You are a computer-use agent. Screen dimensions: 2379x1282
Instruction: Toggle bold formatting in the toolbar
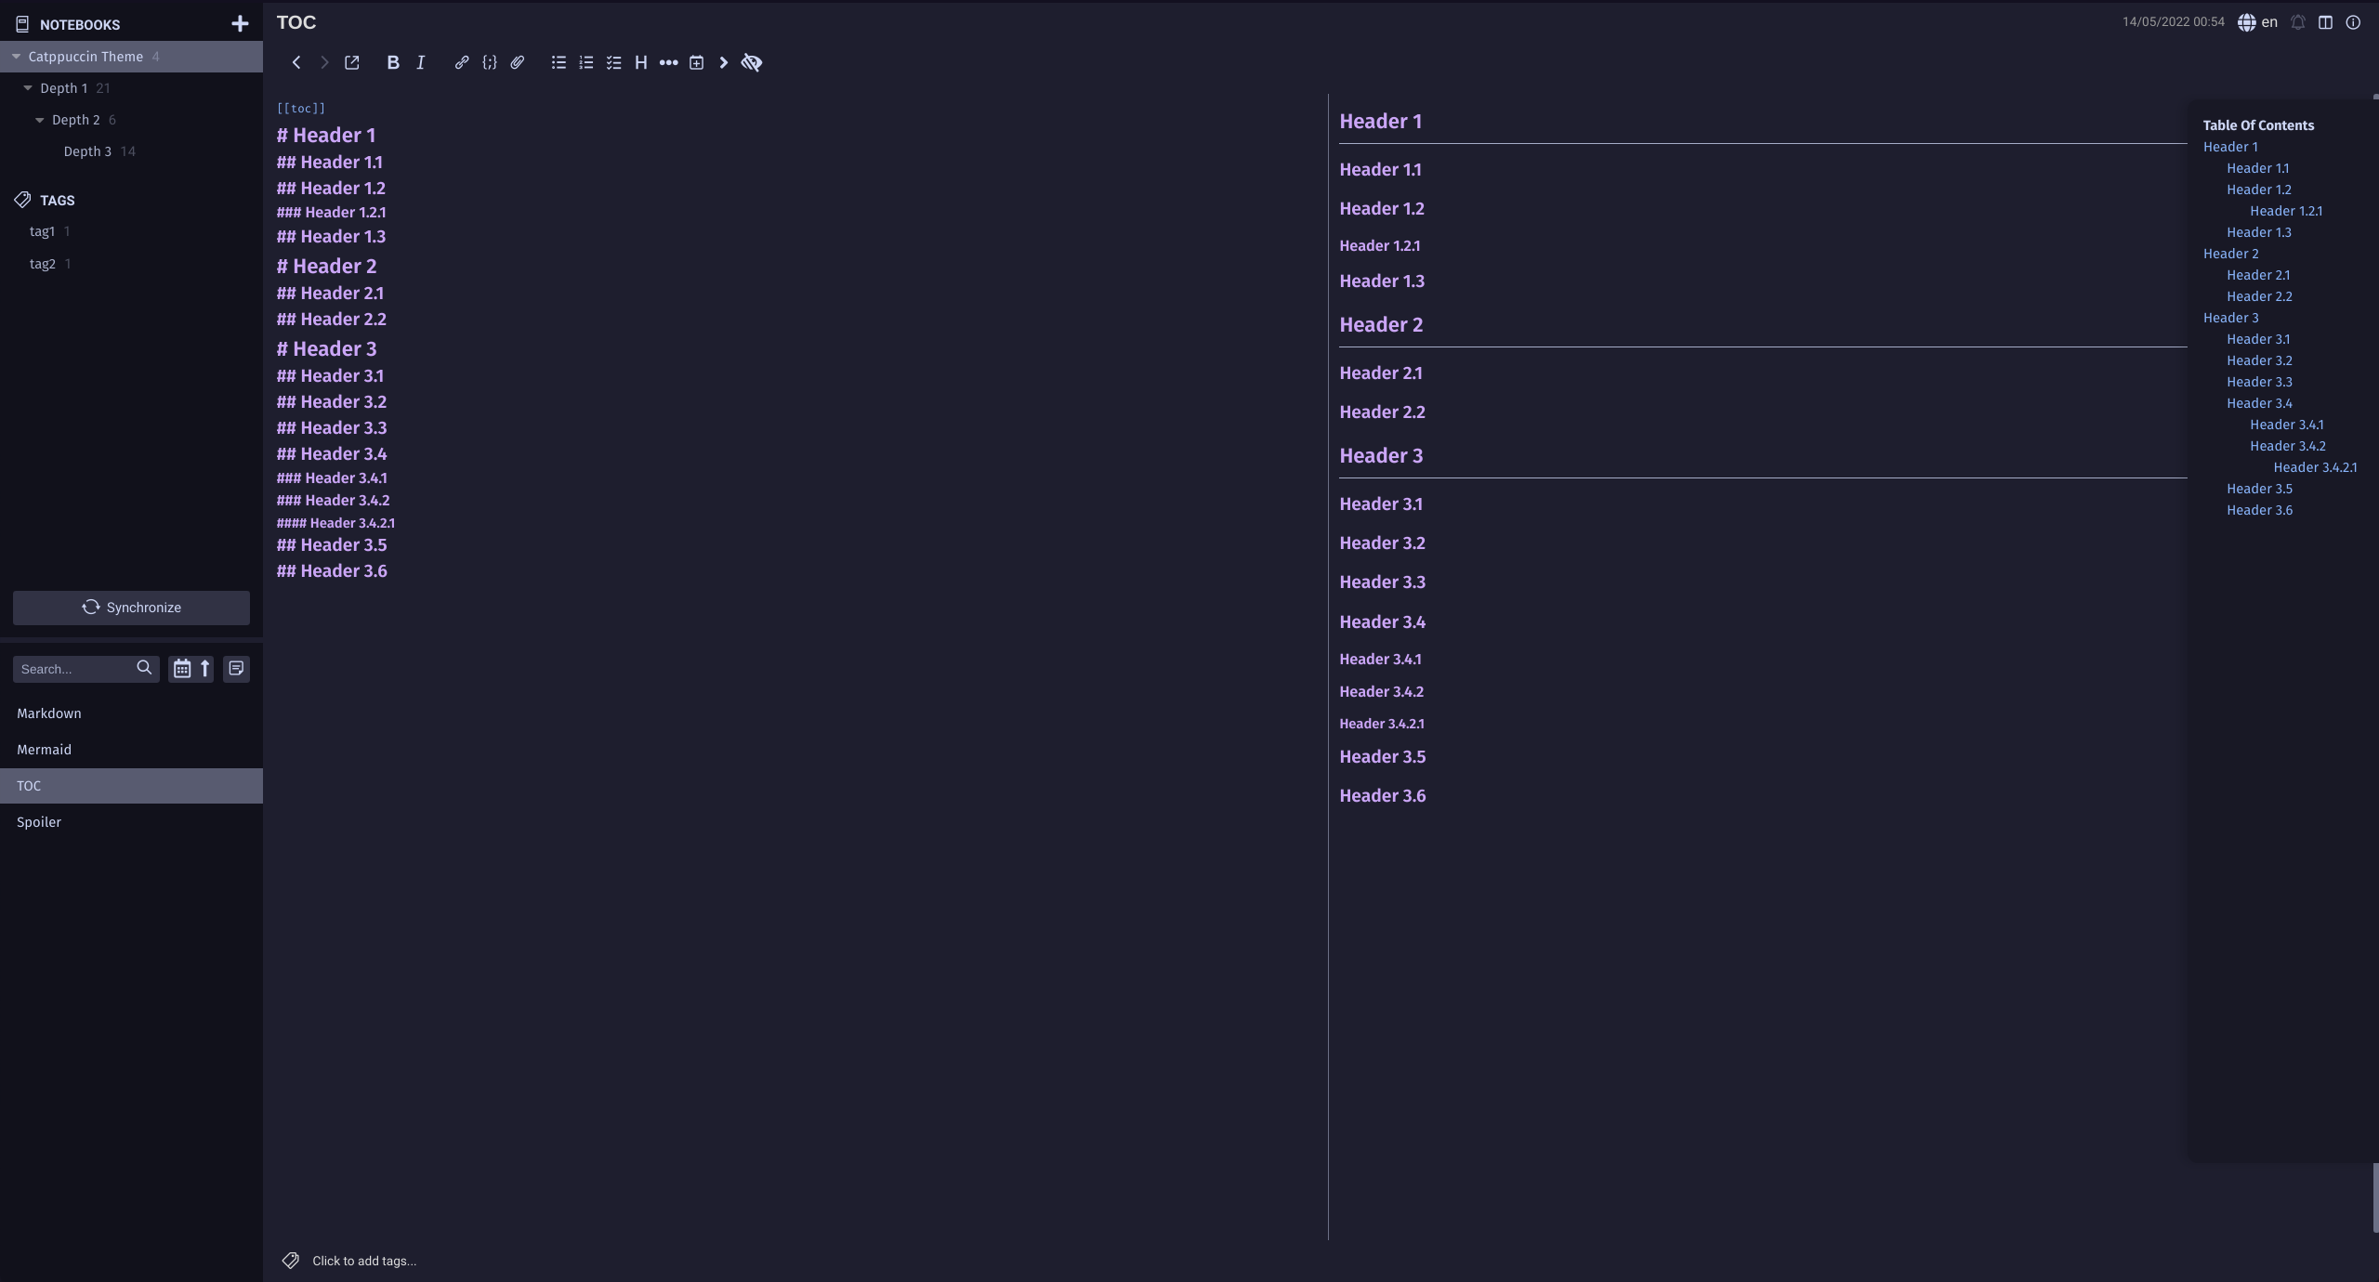(392, 62)
